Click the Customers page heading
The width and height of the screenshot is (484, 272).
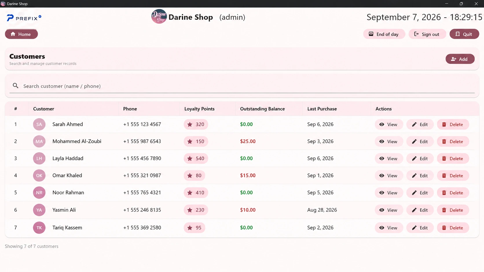(27, 56)
